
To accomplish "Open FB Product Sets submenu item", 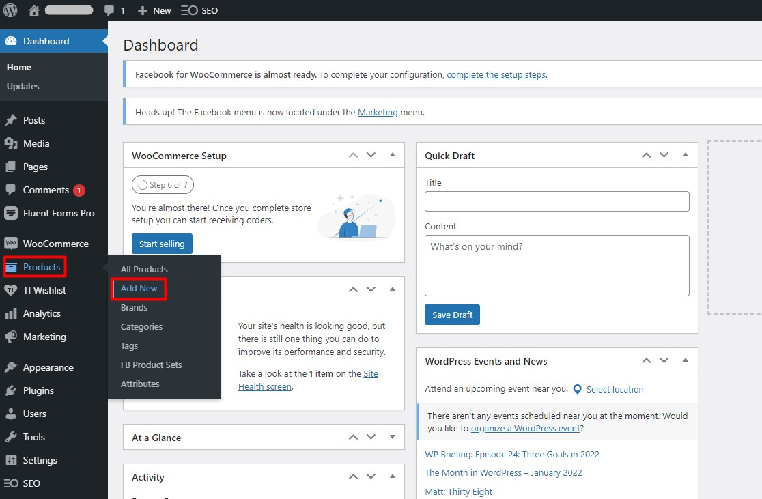I will coord(151,365).
